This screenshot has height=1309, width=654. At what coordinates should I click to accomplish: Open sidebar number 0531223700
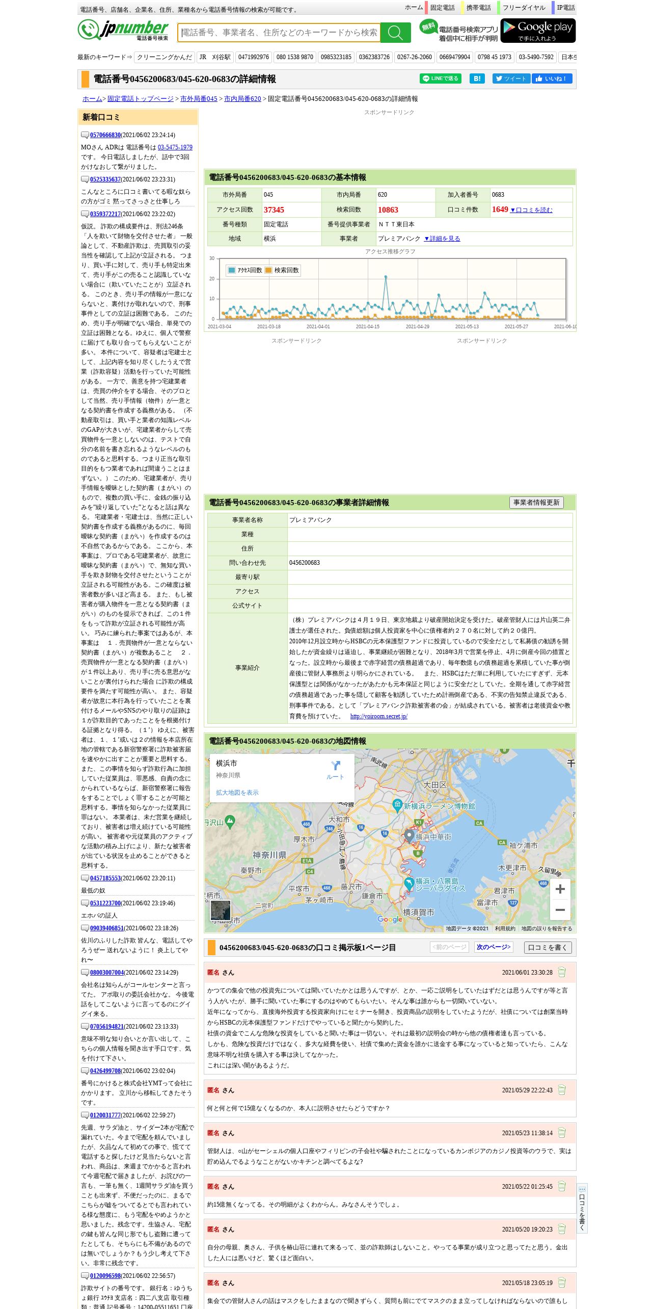click(x=105, y=903)
